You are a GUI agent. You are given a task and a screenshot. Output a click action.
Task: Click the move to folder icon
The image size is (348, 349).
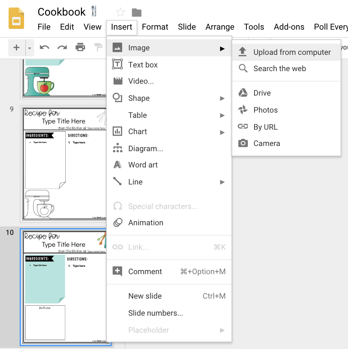coord(137,12)
